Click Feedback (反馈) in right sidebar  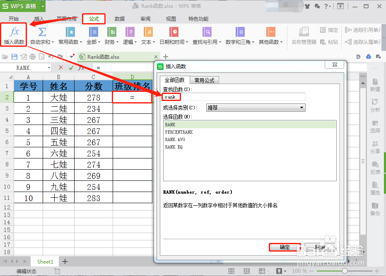(x=375, y=168)
